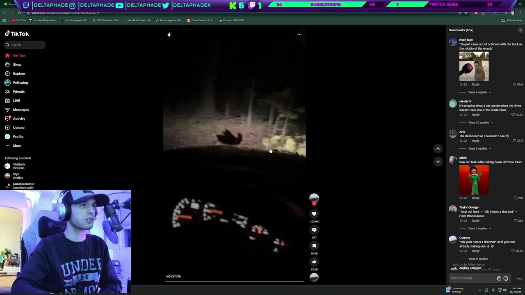
Task: Open the LIVE section
Action: tap(12, 100)
